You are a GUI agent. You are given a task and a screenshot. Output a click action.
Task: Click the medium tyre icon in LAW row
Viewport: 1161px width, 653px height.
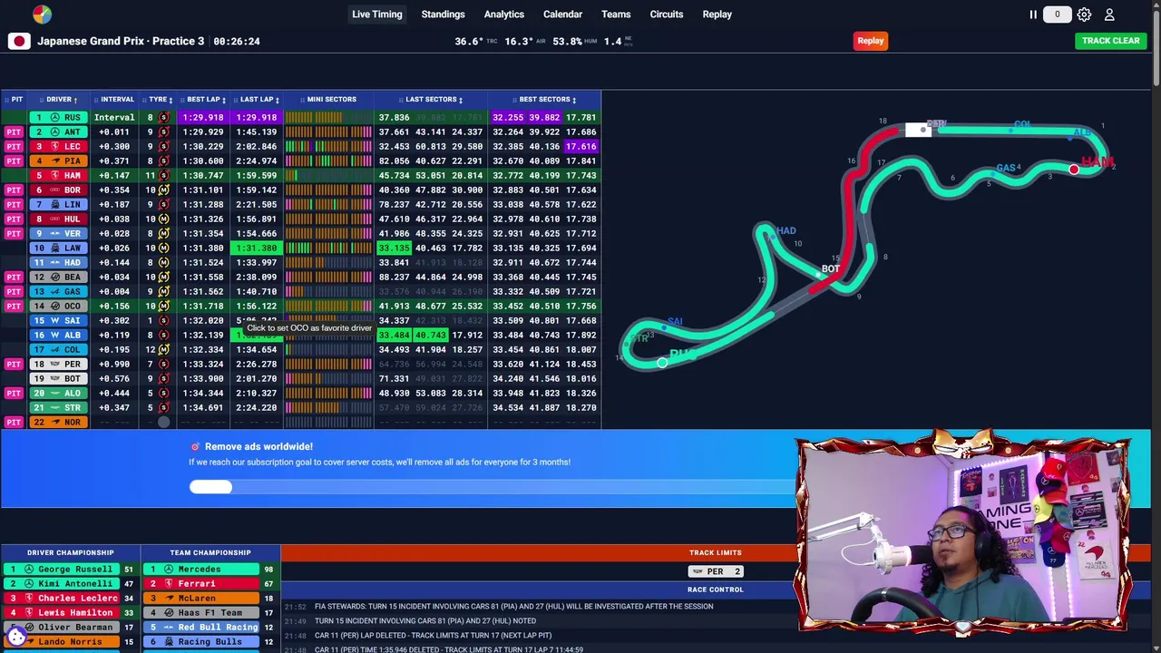click(x=163, y=248)
